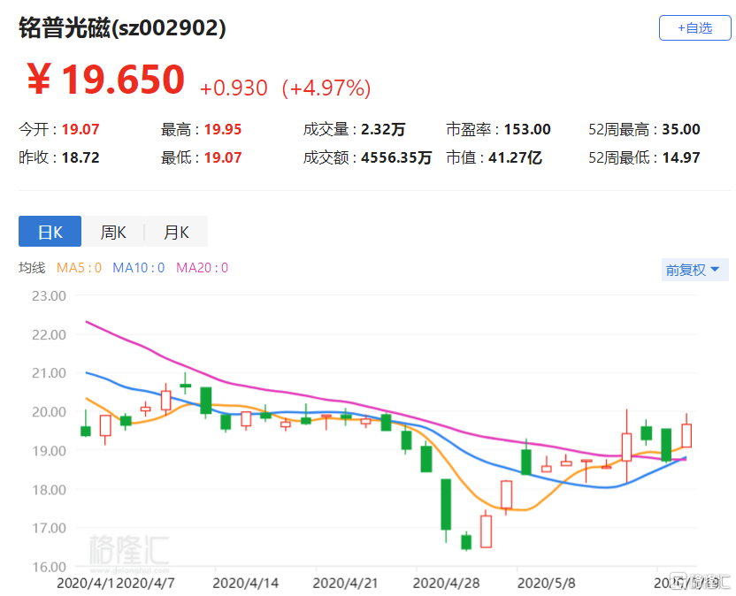Click the 20.00 y-axis price label
736x596 pixels.
click(49, 412)
